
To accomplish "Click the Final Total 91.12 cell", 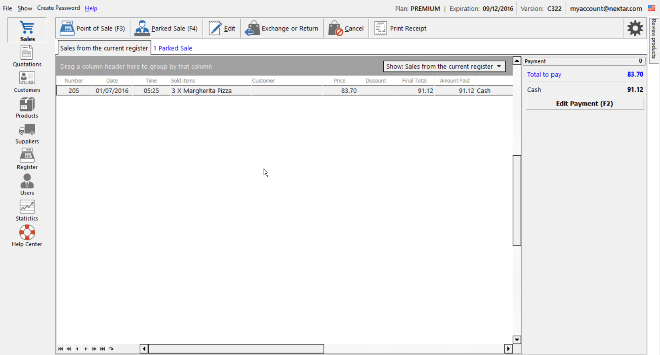I will pos(415,91).
